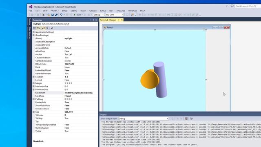Viewport: 261px width, 147px height.
Task: Click the feedback speech bubble icon
Action: [232, 6]
